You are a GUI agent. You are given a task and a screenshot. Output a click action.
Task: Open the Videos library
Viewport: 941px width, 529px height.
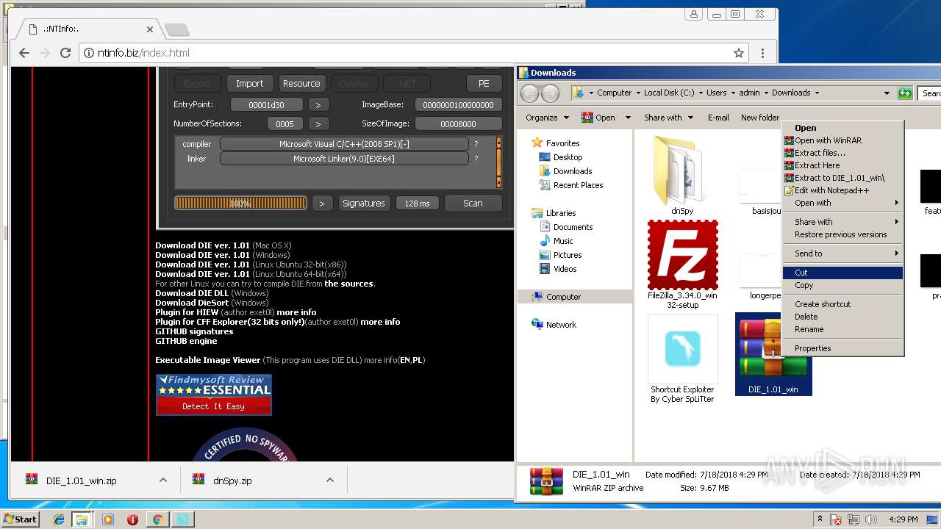(x=565, y=269)
